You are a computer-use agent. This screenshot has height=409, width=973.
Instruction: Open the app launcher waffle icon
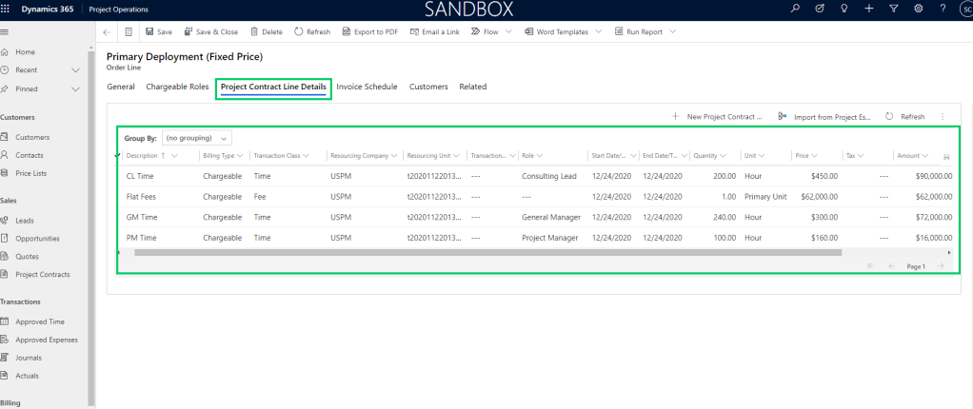click(7, 9)
